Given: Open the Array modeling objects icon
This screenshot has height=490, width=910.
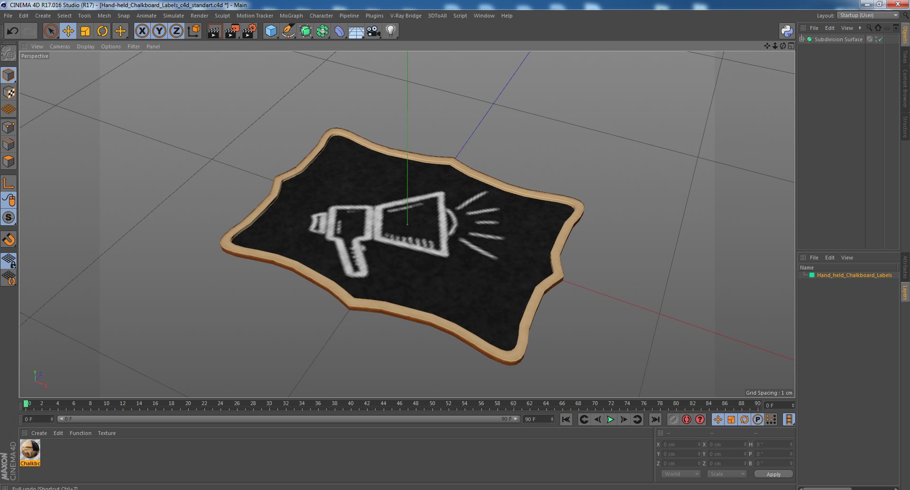Looking at the screenshot, I should [x=322, y=31].
